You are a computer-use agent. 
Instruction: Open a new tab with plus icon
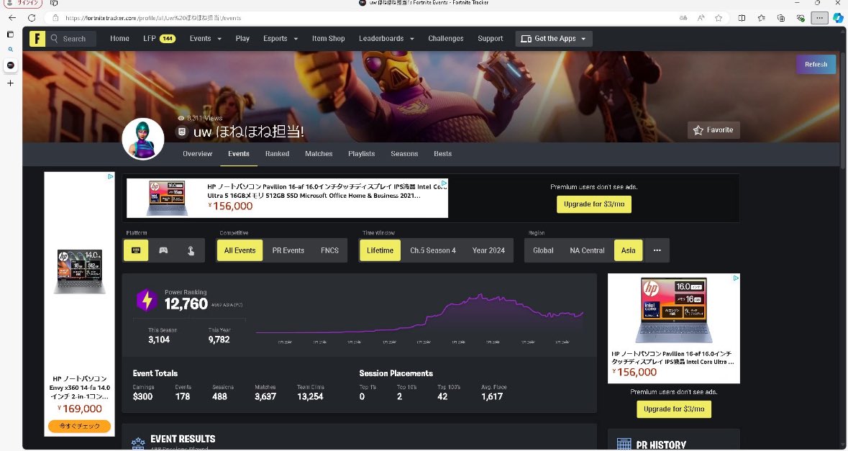pyautogui.click(x=10, y=83)
